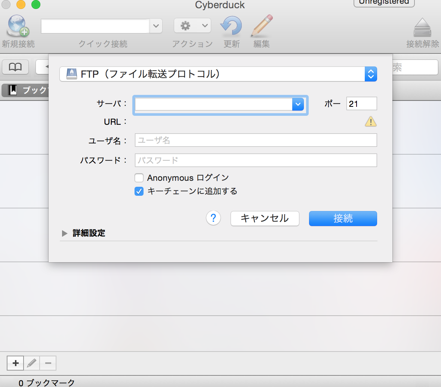Click the blue 接続 button

[343, 219]
